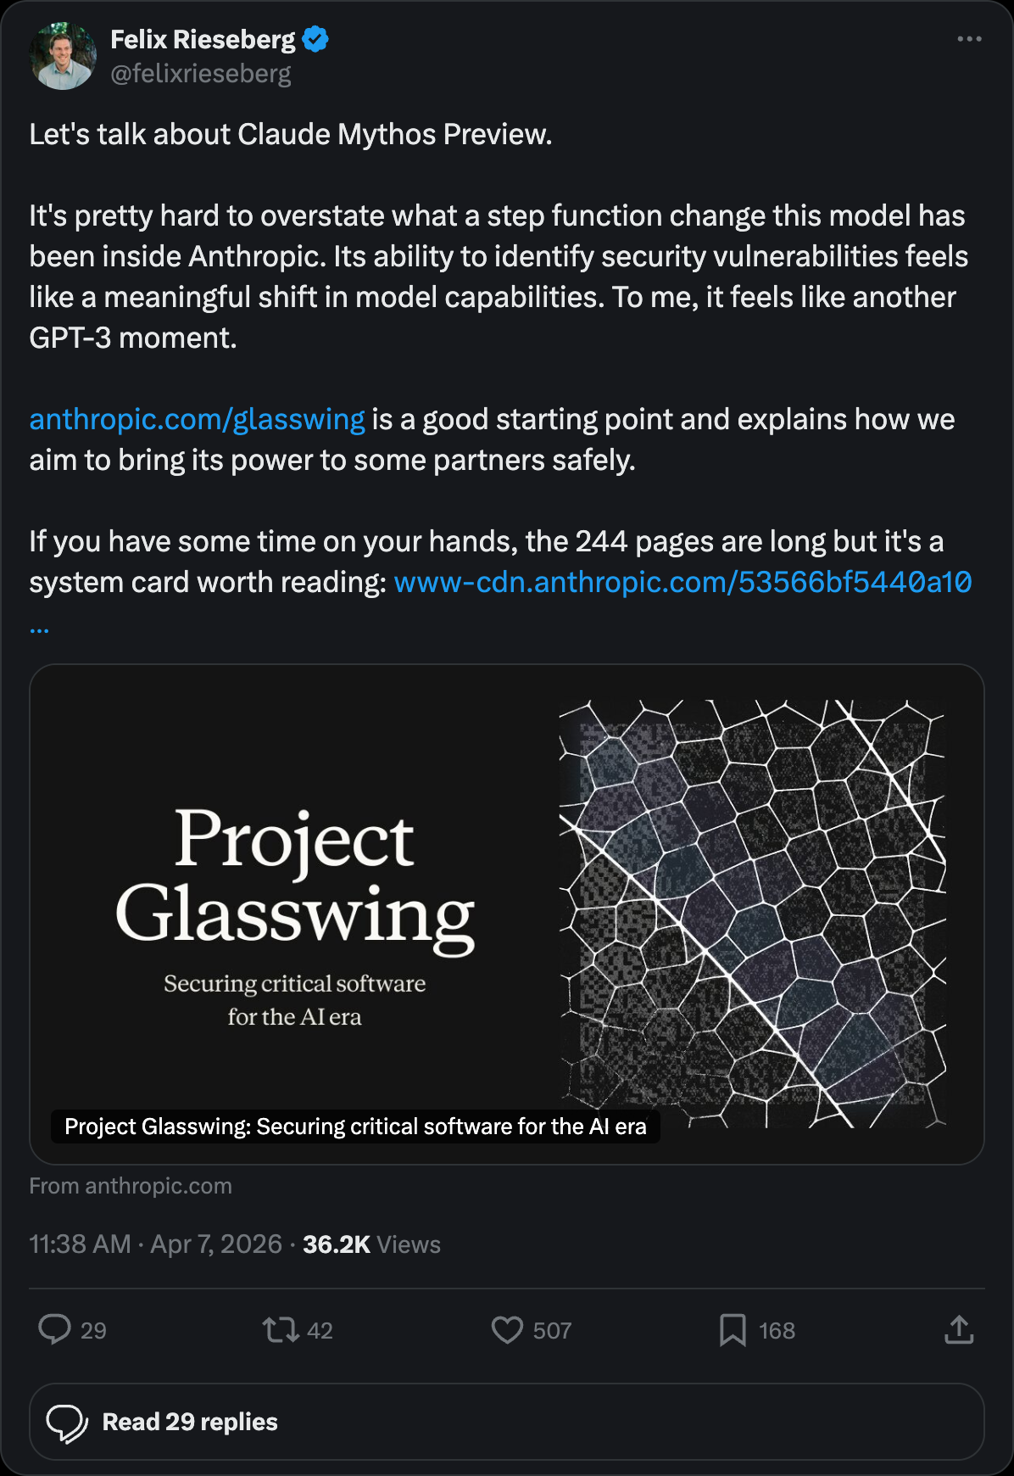1014x1476 pixels.
Task: Open the anthropic.com/glasswing link
Action: click(x=197, y=419)
